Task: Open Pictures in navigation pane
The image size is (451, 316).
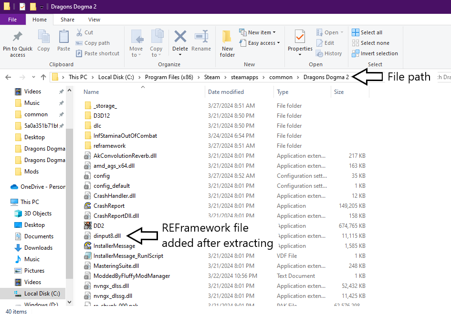Action: [x=34, y=271]
